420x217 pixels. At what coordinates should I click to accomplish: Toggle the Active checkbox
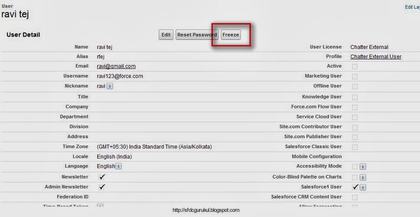[x=355, y=66]
